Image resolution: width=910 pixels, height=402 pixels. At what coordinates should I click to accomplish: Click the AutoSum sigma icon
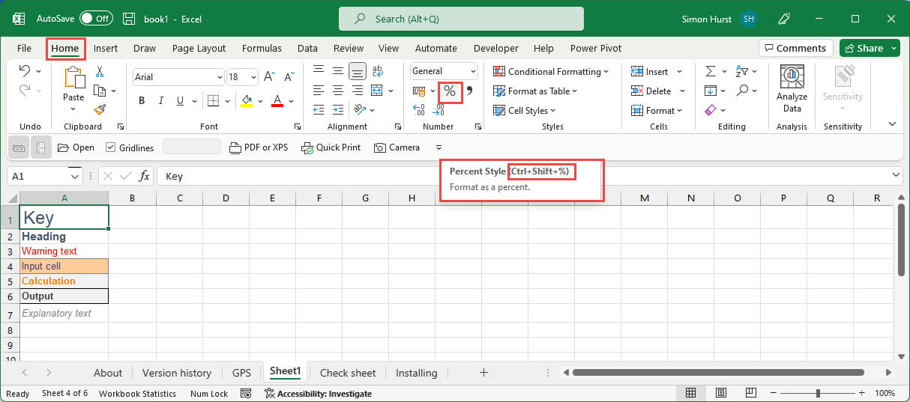[710, 71]
